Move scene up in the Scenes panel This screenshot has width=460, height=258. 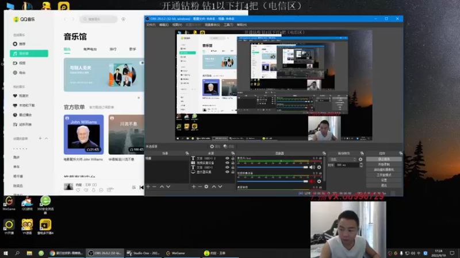pos(162,187)
